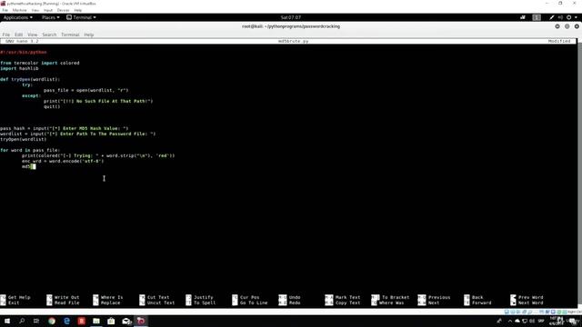Click the GNU nano 3.2 version label
582x327 pixels.
(x=22, y=41)
